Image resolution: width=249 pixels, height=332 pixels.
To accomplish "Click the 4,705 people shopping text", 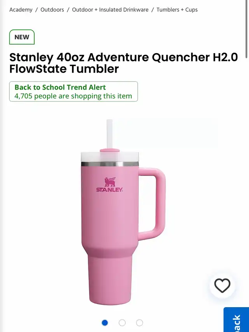I will click(x=73, y=96).
